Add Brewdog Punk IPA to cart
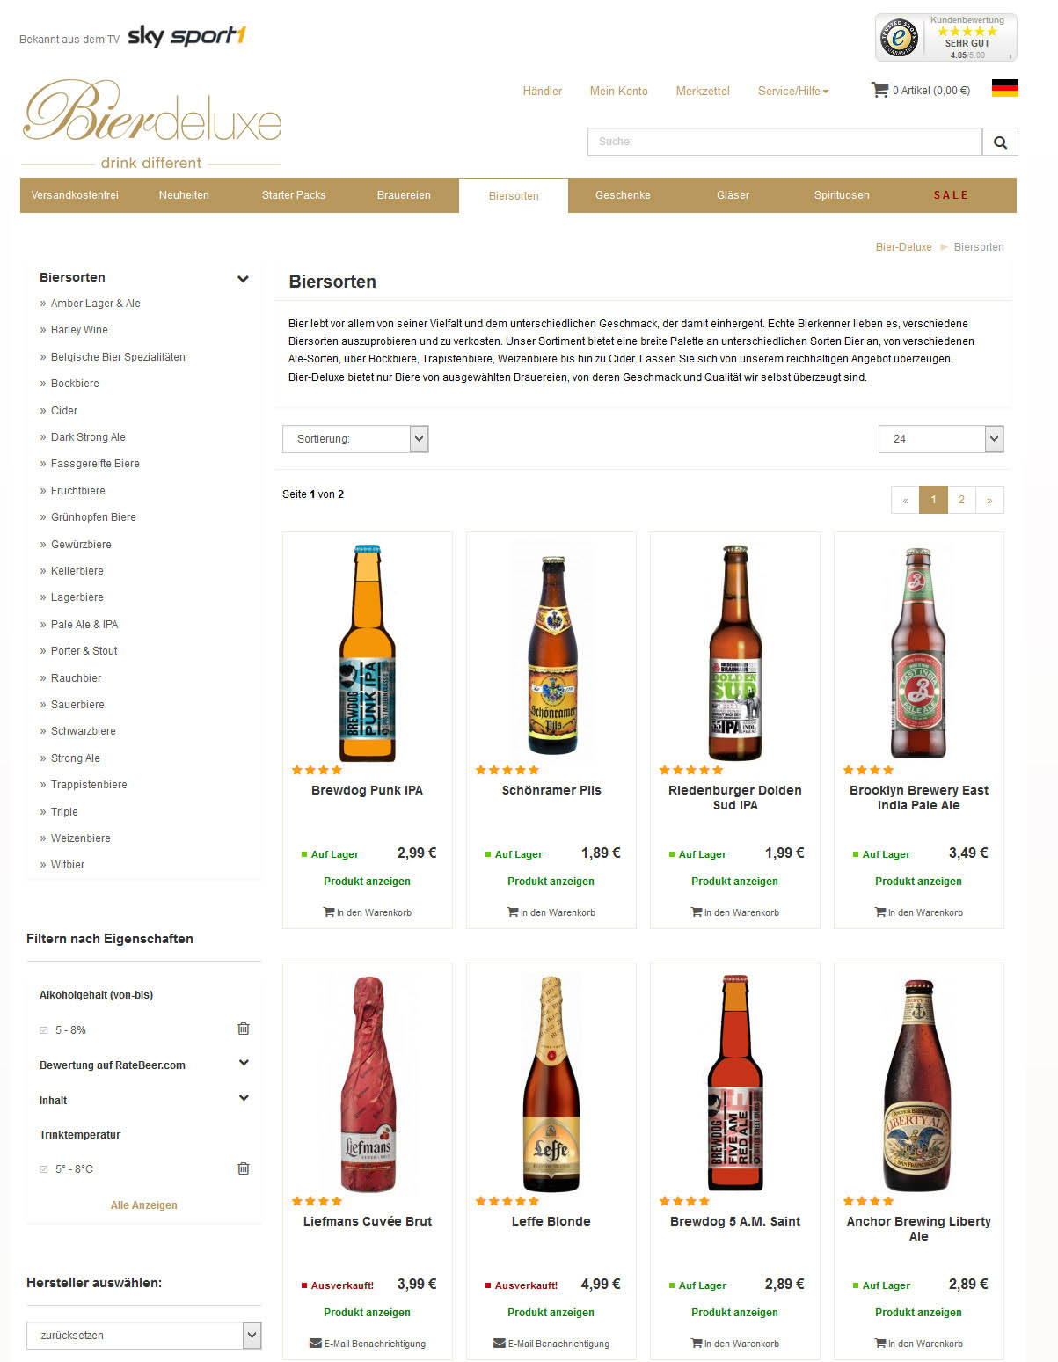 coord(367,912)
